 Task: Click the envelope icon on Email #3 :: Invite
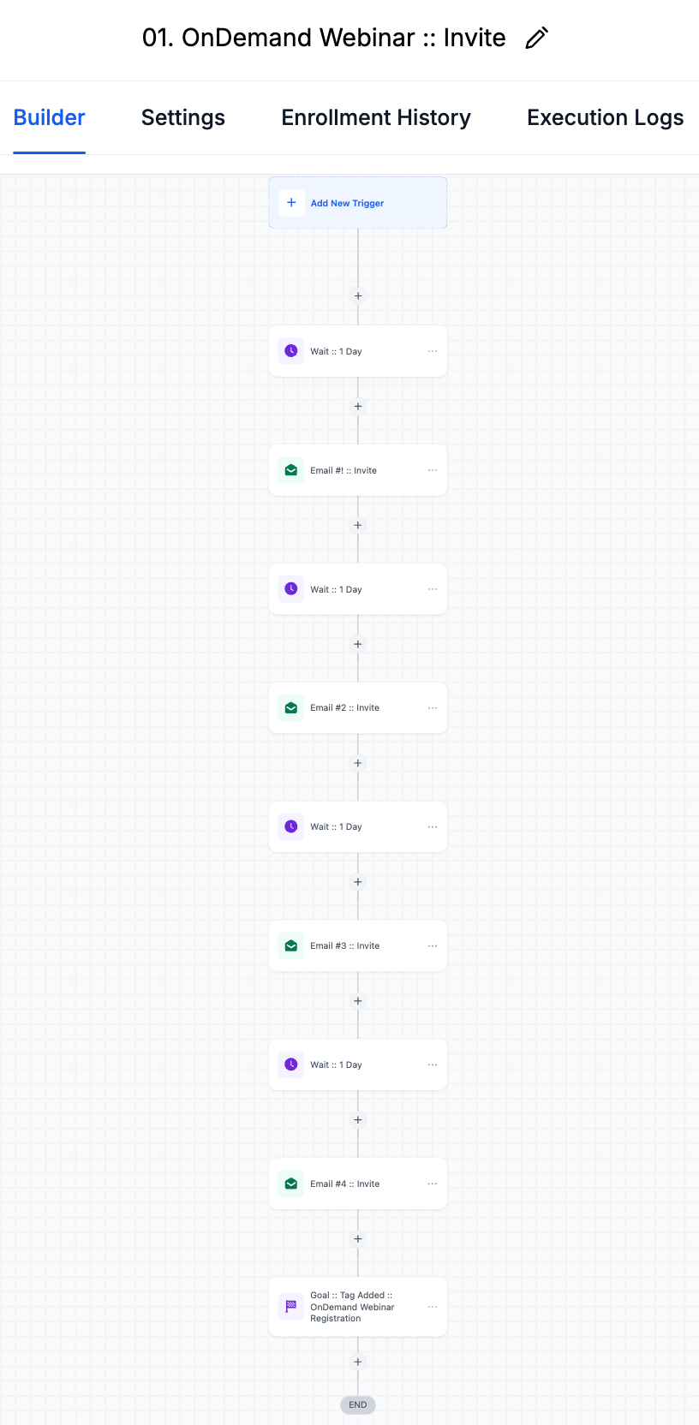coord(291,946)
